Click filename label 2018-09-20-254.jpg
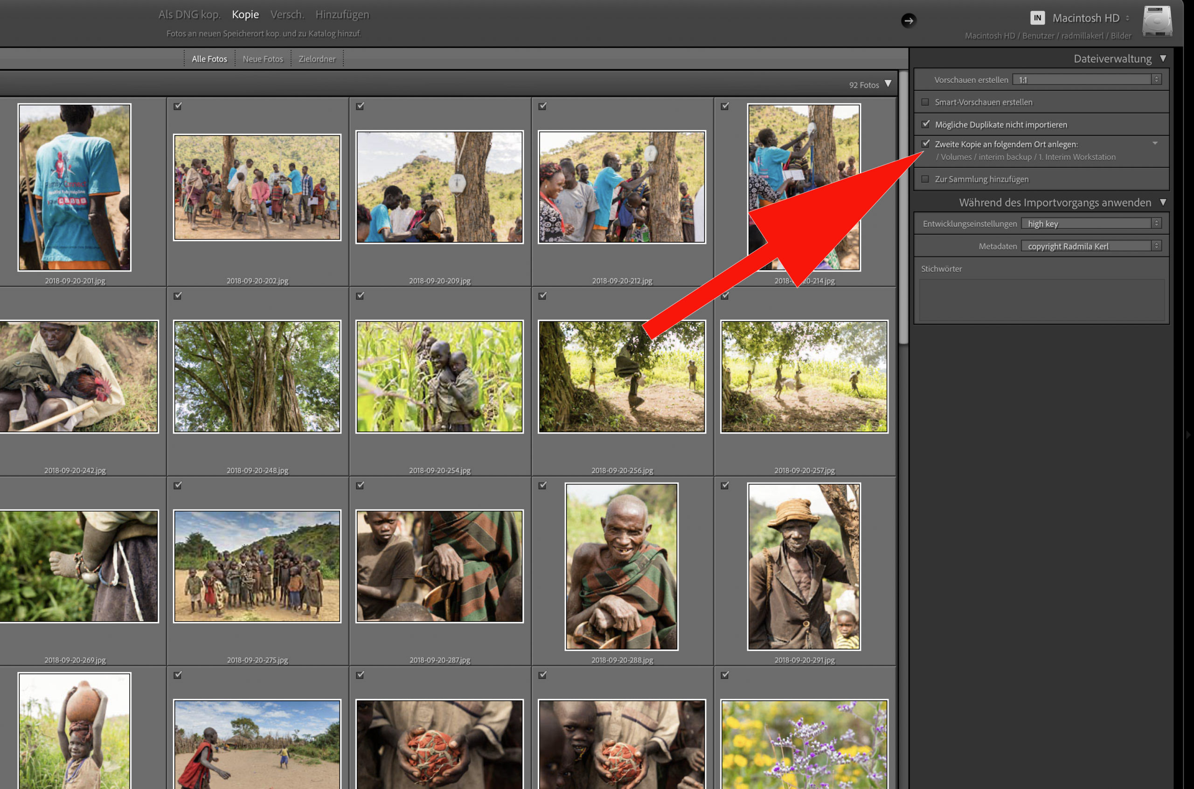 coord(439,471)
